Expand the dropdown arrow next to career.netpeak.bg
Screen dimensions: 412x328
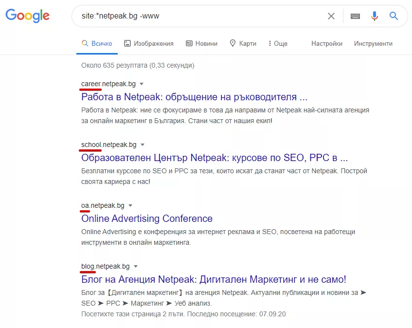click(142, 84)
